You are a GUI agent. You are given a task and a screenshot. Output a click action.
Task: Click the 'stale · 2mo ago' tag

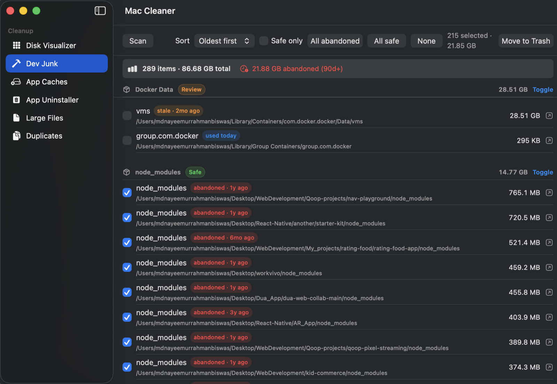pos(179,111)
